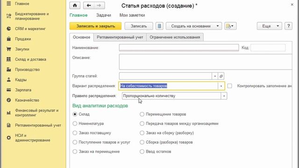
Task: Click the Наименование input field
Action: pos(179,48)
